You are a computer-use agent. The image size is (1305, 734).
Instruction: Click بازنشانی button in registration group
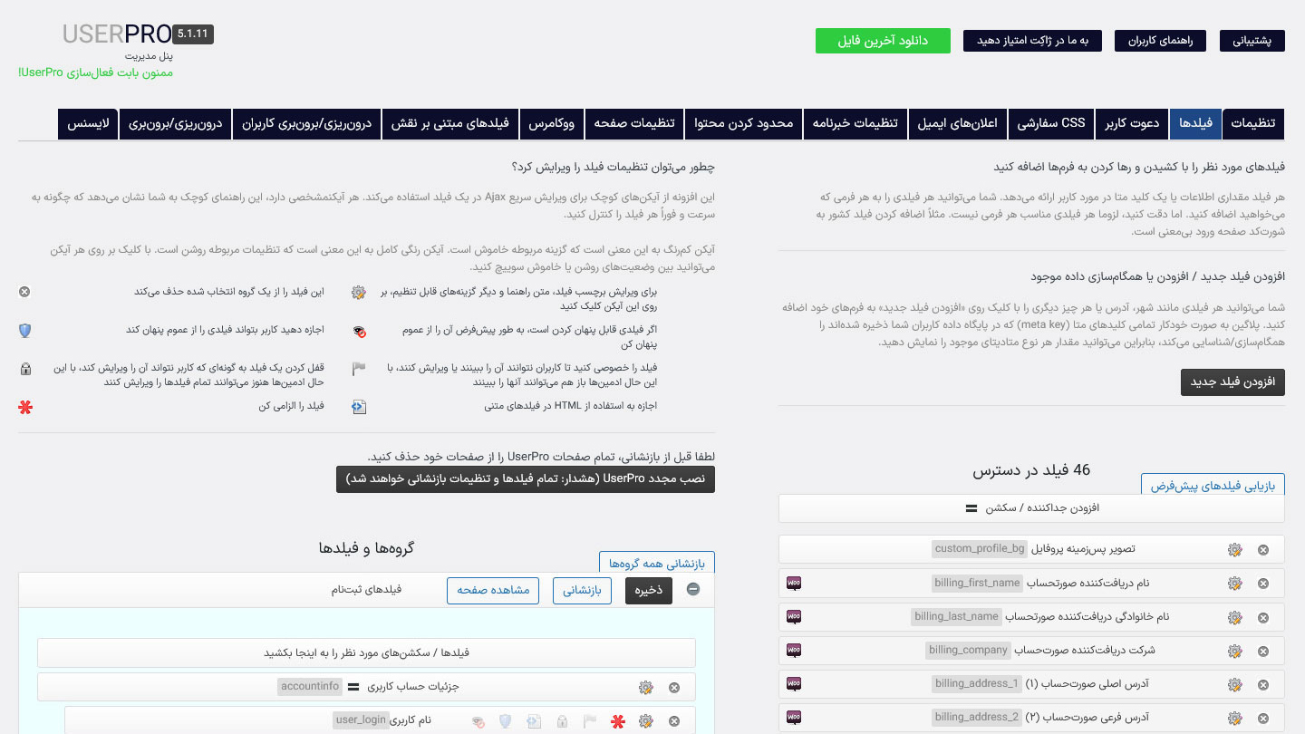point(583,590)
